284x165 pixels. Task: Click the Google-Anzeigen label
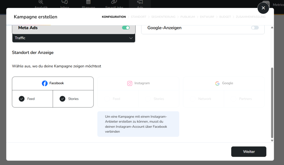click(164, 28)
